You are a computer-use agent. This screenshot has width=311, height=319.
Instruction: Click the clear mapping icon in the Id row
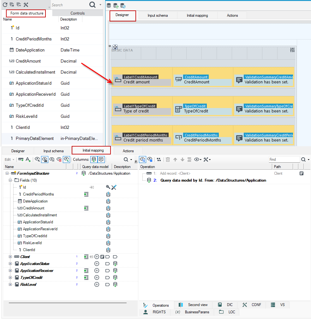(x=114, y=187)
